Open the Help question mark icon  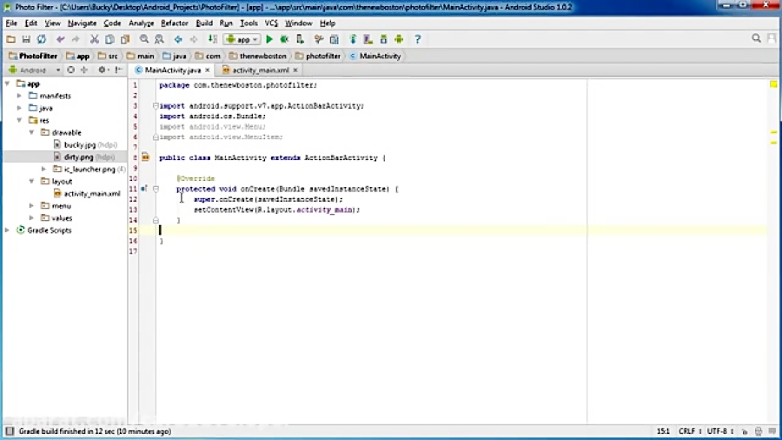417,39
